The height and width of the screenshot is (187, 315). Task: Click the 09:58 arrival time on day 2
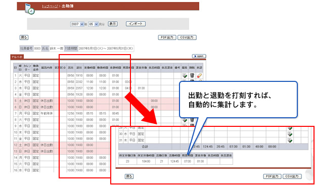pyautogui.click(x=71, y=82)
